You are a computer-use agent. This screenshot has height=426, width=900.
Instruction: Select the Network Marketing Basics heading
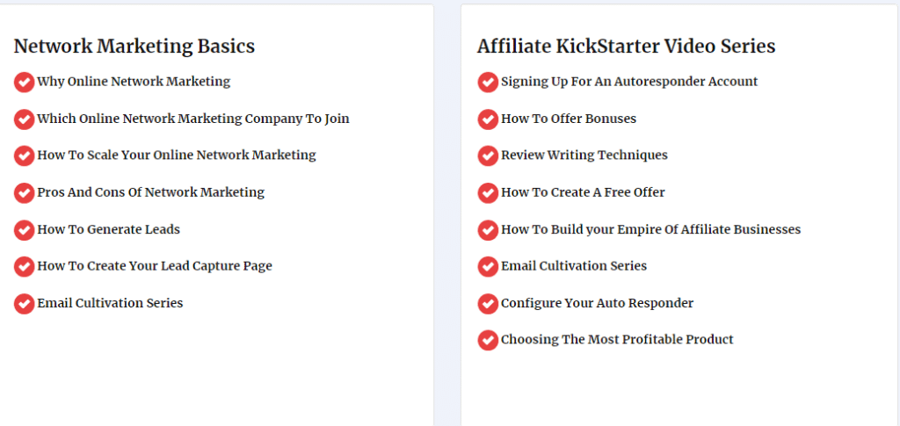(134, 47)
